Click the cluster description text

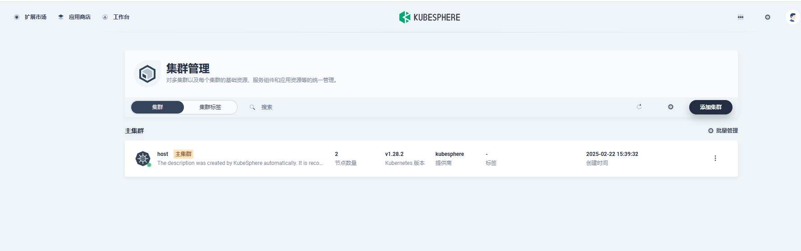click(x=240, y=163)
